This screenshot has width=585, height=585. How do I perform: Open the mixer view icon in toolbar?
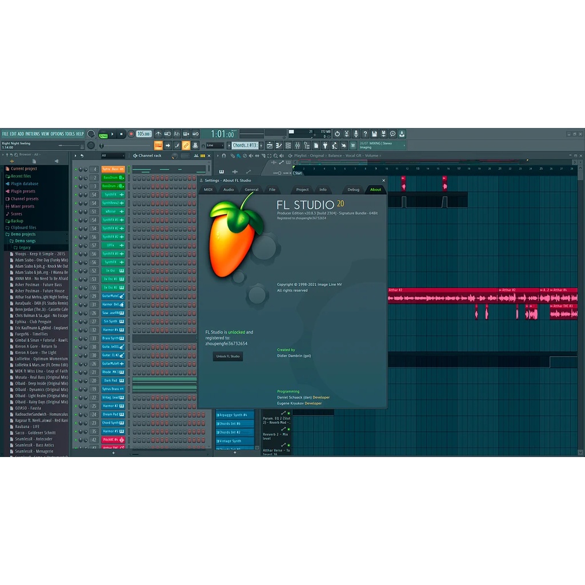pos(297,146)
